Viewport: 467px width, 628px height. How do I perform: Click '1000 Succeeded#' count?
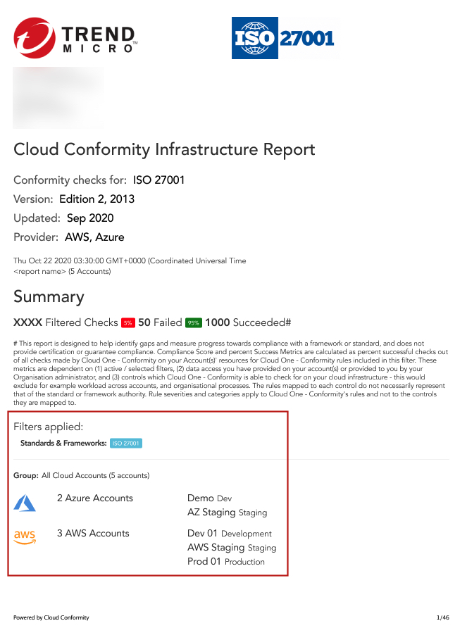click(x=248, y=322)
